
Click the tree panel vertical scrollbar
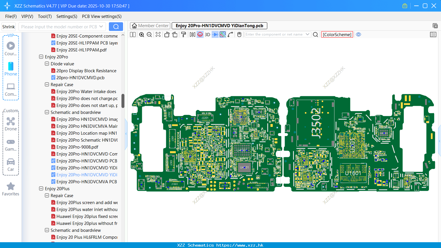(123, 101)
